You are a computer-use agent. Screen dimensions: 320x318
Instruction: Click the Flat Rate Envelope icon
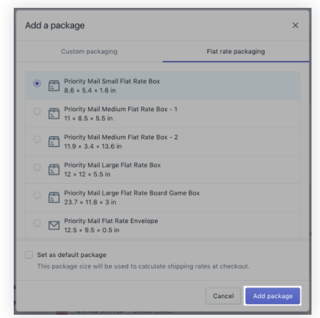(54, 225)
